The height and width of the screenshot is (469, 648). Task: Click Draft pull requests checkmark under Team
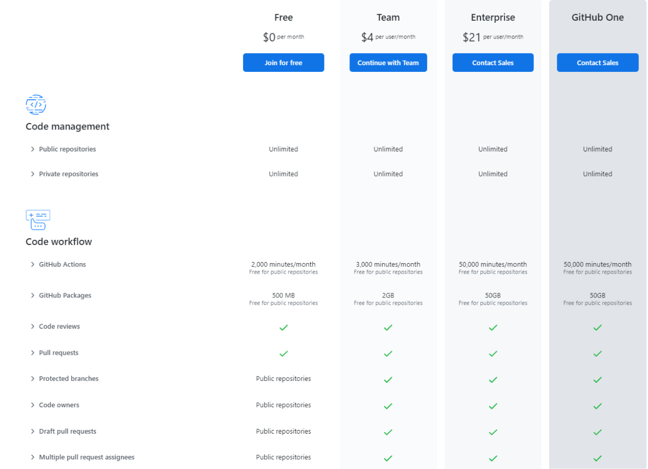(x=388, y=432)
